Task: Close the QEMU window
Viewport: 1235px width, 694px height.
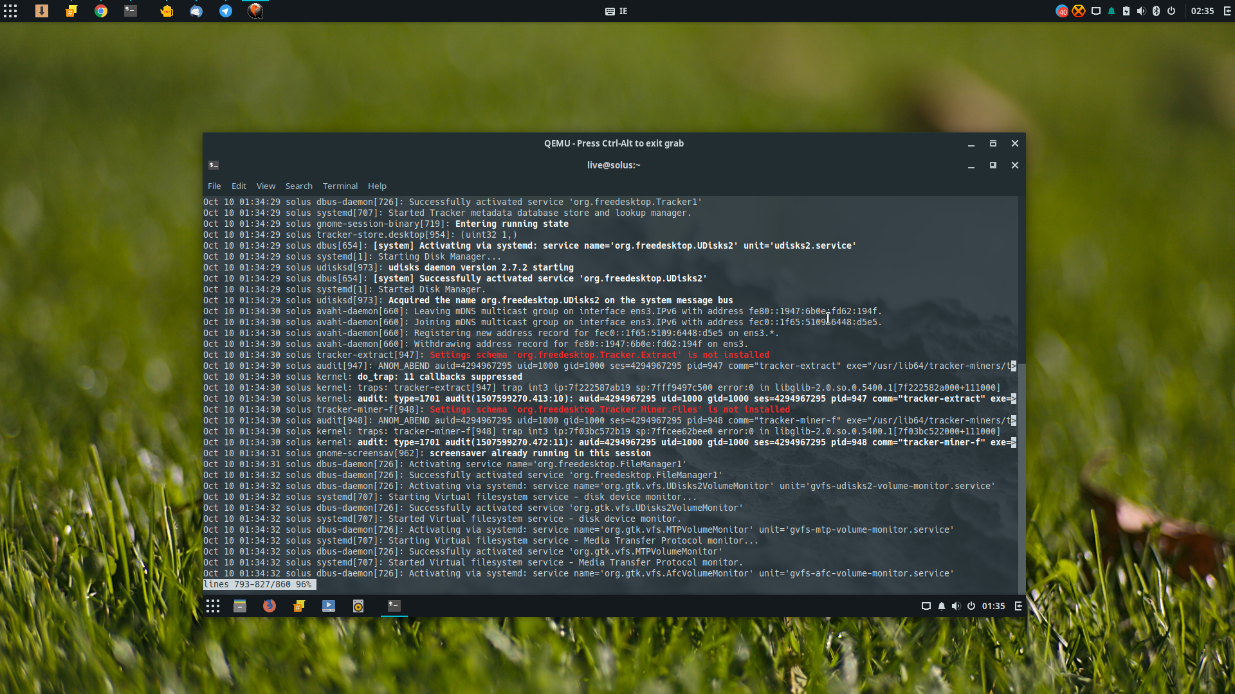Action: 1015,143
